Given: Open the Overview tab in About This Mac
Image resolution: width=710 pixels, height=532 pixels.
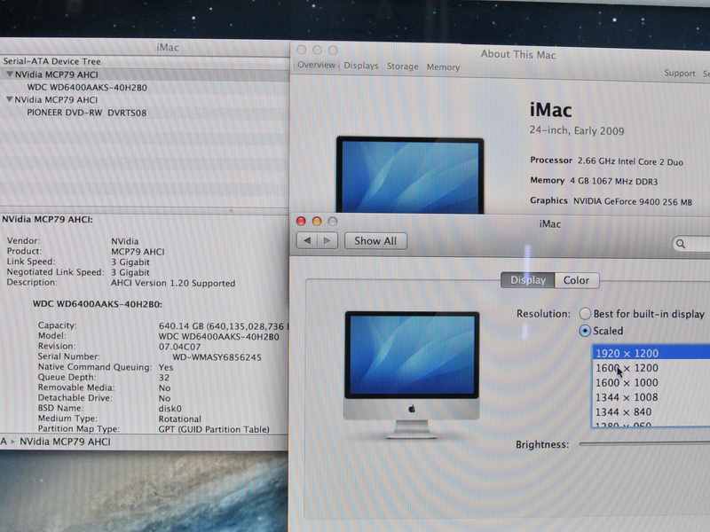Looking at the screenshot, I should pyautogui.click(x=316, y=65).
